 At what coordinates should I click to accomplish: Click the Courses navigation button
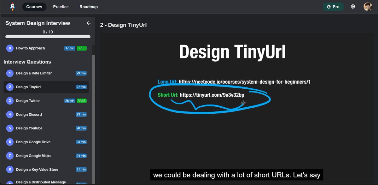point(34,6)
